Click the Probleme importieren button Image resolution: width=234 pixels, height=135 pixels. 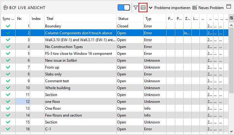point(172,7)
